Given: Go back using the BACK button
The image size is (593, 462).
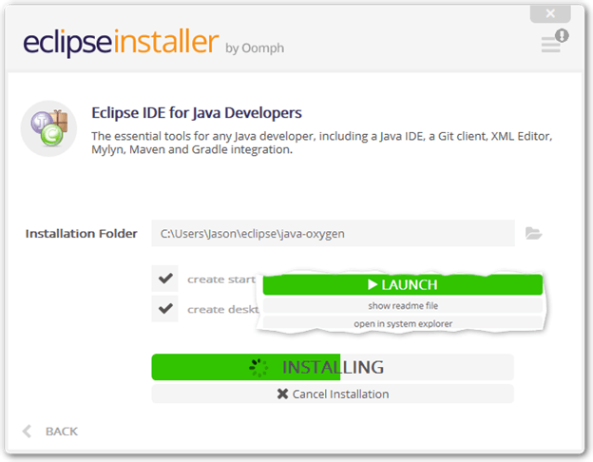Looking at the screenshot, I should (50, 431).
